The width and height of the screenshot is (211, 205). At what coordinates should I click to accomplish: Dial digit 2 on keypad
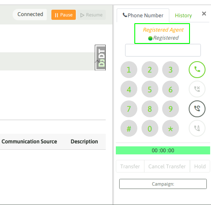coord(150,70)
